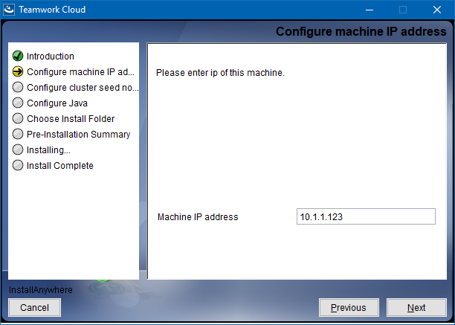The height and width of the screenshot is (325, 455).
Task: Select the Introduction step label
Action: coord(51,57)
